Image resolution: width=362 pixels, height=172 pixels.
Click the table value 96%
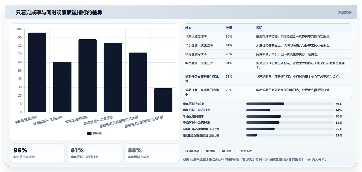[229, 37]
